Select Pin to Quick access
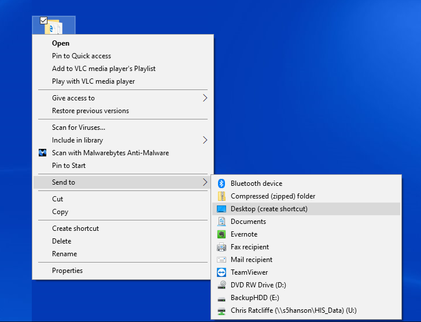Screen dimensions: 421x322 [123, 56]
